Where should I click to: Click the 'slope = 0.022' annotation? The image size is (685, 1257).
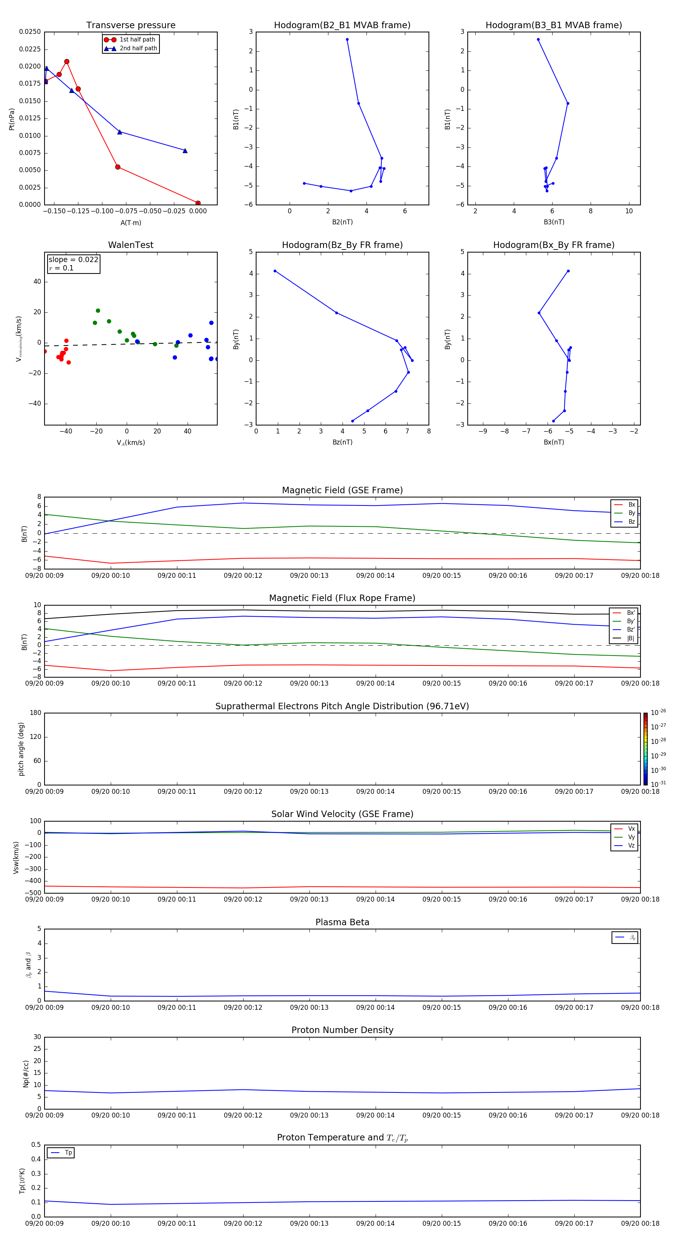[x=73, y=260]
